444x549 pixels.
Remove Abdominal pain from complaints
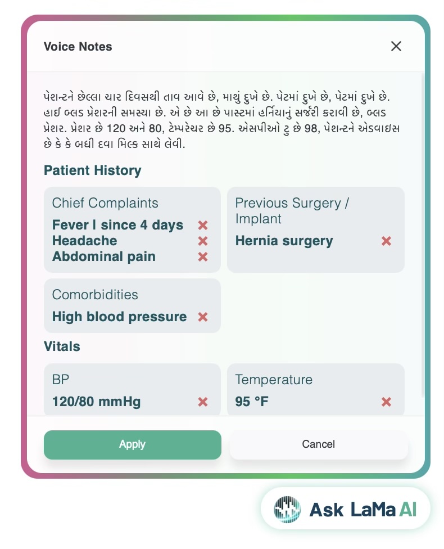tap(203, 256)
